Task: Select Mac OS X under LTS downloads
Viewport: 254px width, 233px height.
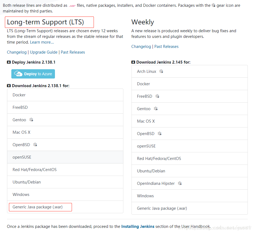Action: tap(65, 132)
